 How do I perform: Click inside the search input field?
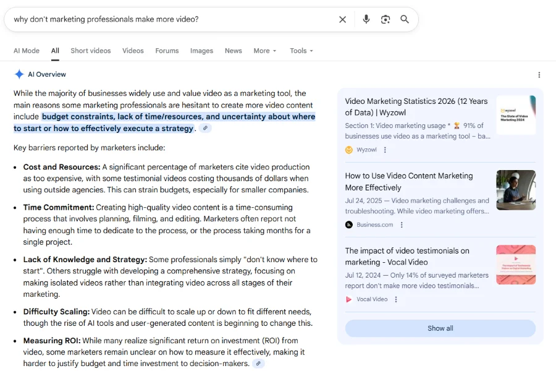(154, 19)
